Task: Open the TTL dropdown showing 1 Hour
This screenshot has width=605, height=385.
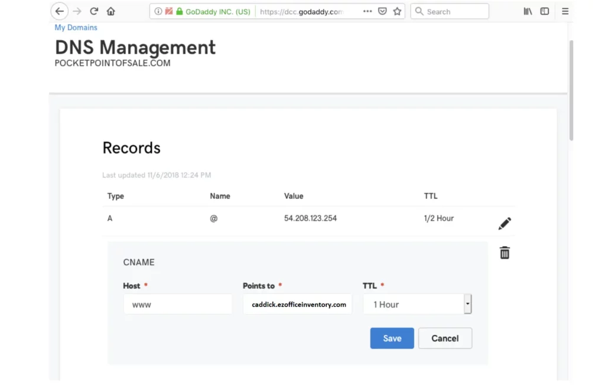Action: click(x=467, y=304)
